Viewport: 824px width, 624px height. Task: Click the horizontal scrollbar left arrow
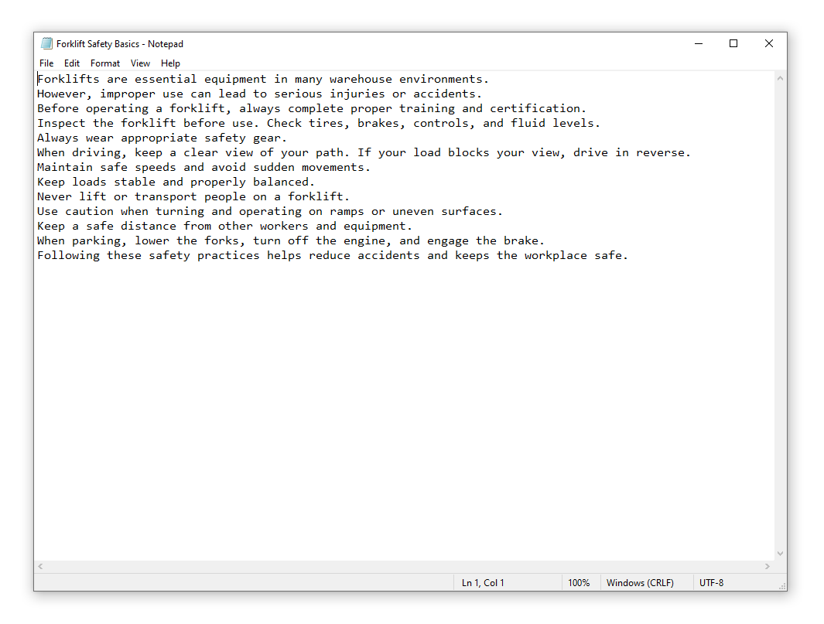point(40,566)
